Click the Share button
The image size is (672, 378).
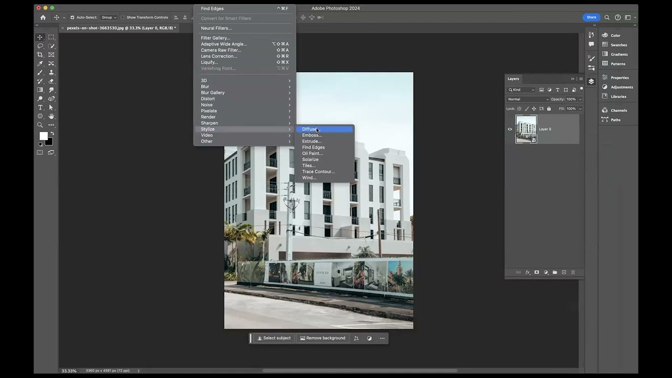(592, 17)
